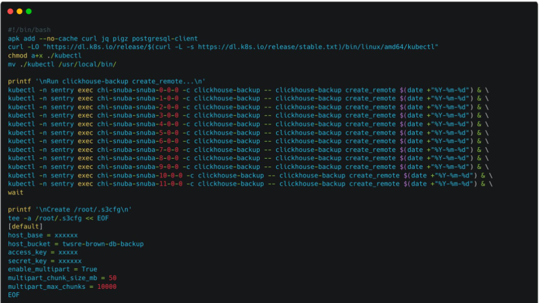Click the red close window dot
This screenshot has height=303, width=541.
pyautogui.click(x=10, y=11)
